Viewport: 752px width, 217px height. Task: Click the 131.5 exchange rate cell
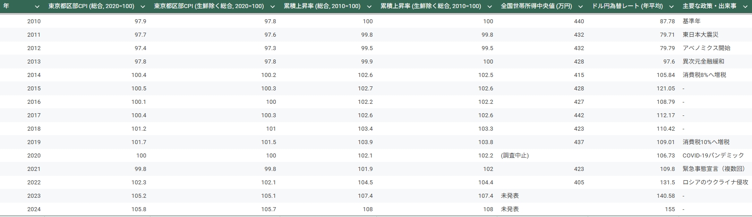[x=667, y=183]
